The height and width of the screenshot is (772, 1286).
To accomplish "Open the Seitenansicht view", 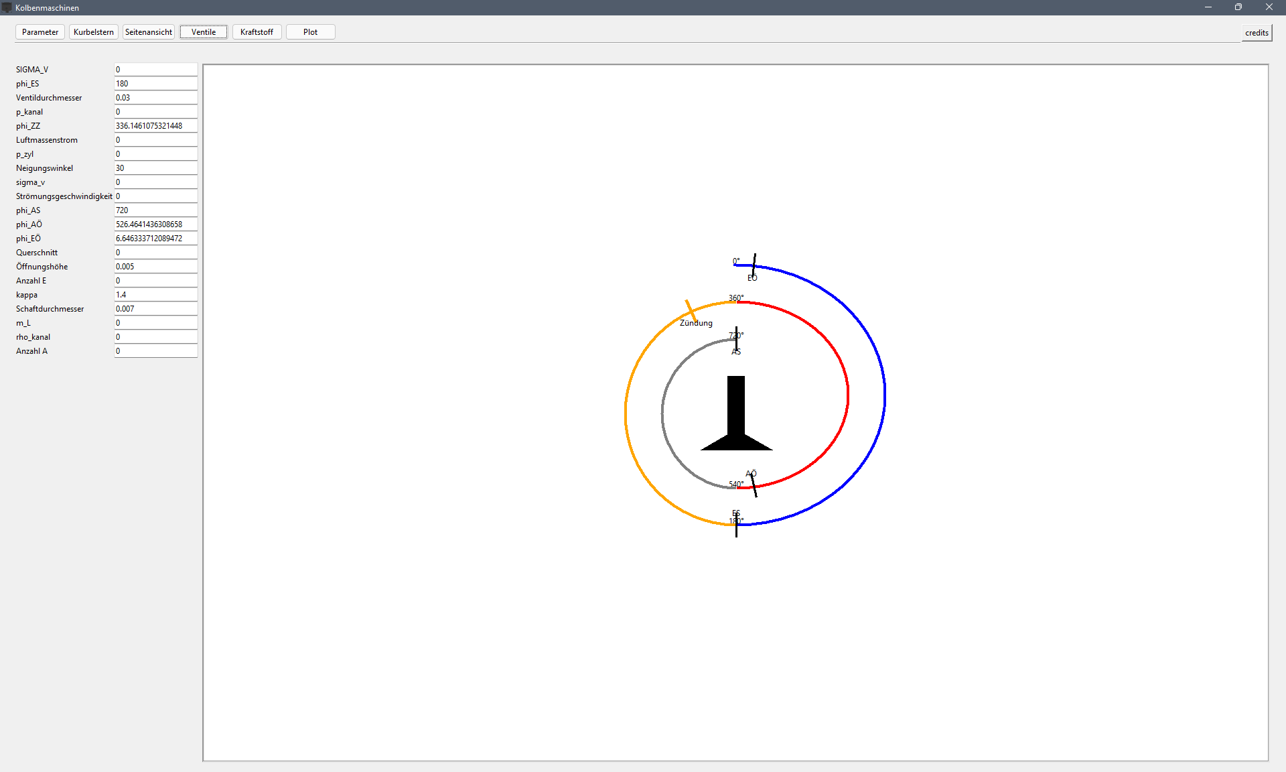I will tap(149, 32).
